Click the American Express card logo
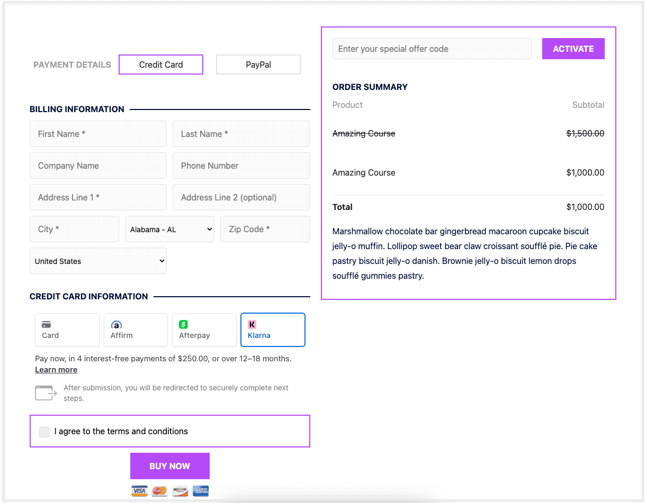Image resolution: width=646 pixels, height=503 pixels. 201,491
